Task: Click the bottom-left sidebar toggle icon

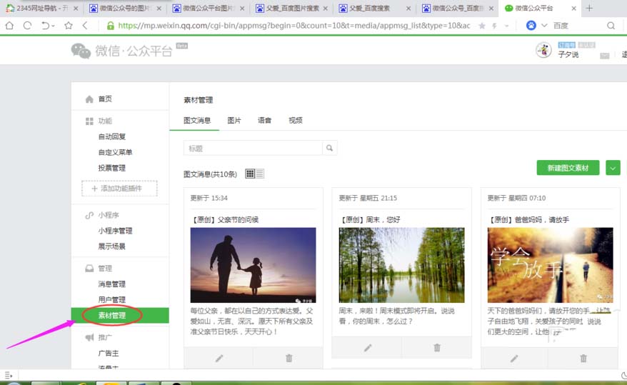Action: click(x=9, y=375)
